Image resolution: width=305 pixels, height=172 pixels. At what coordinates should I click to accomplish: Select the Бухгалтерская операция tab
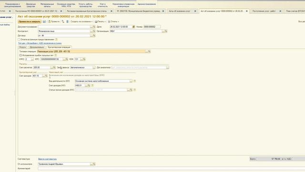59,47
